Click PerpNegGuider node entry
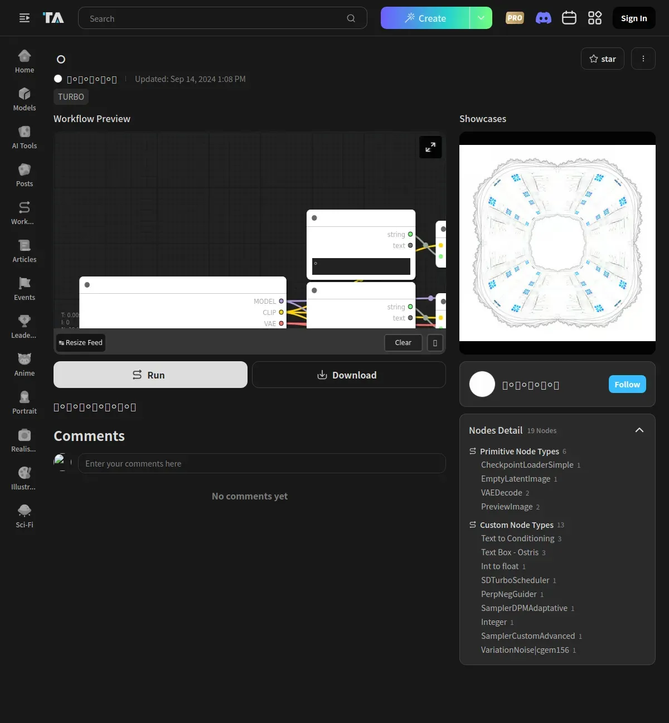Screen dimensions: 669x723 (509, 594)
